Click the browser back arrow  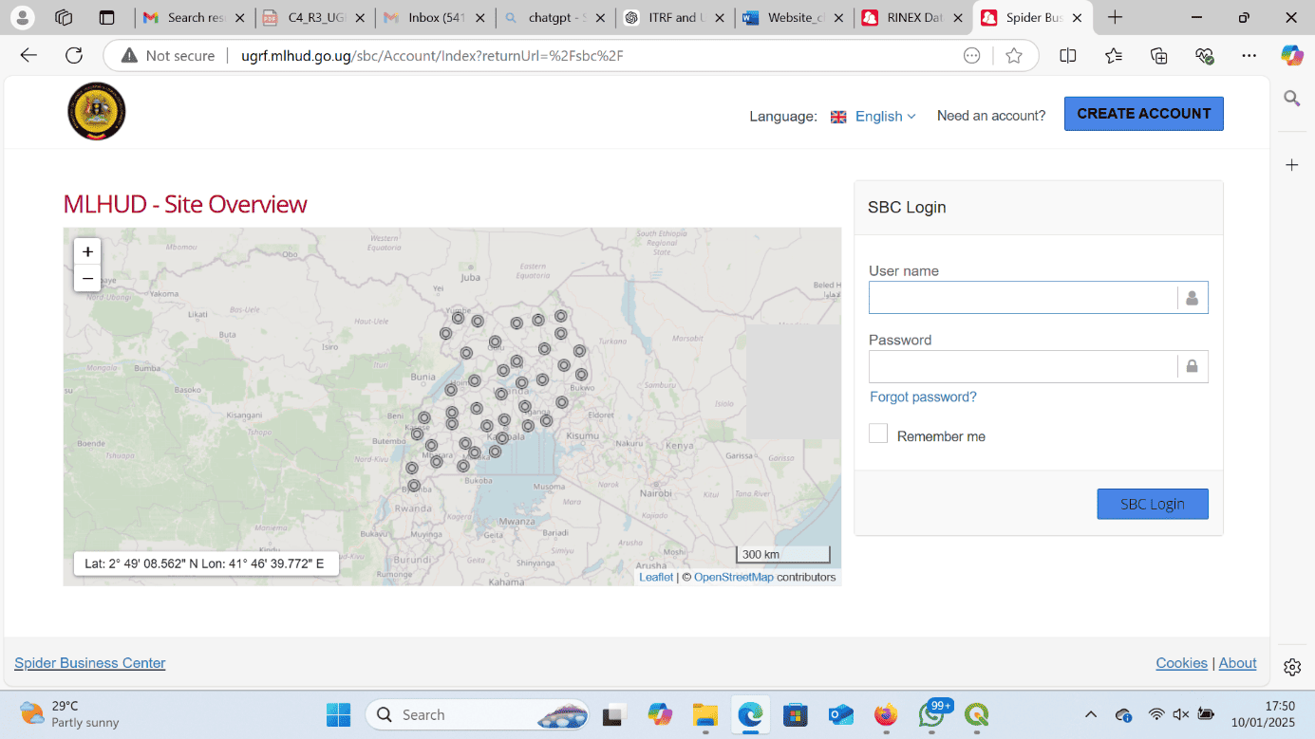[28, 56]
